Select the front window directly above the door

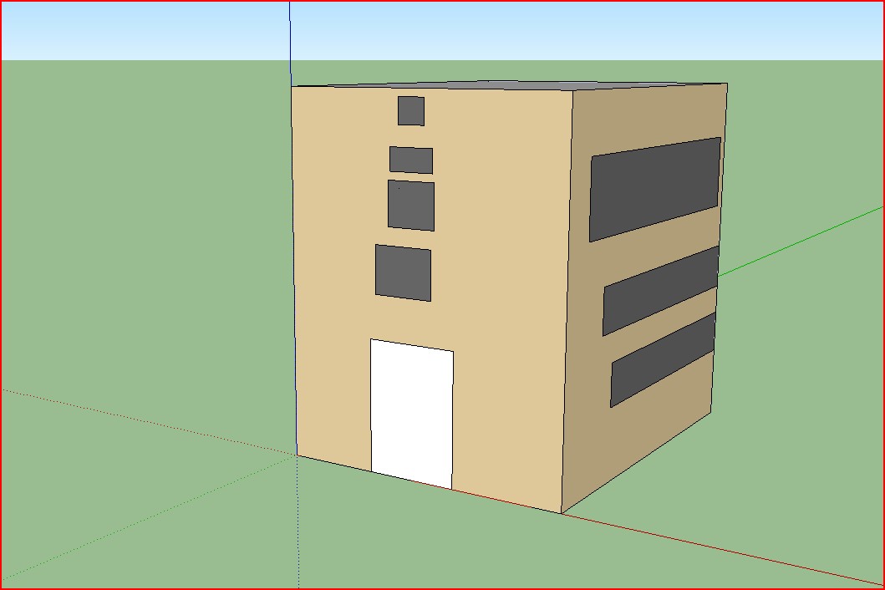[x=403, y=272]
